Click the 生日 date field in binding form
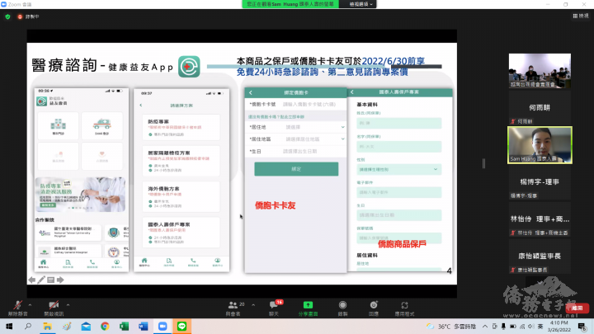This screenshot has width=594, height=334. [x=296, y=151]
